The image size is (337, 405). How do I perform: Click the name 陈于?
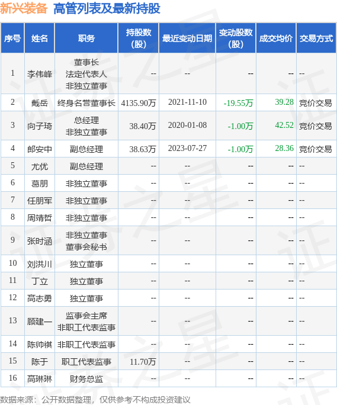40,362
